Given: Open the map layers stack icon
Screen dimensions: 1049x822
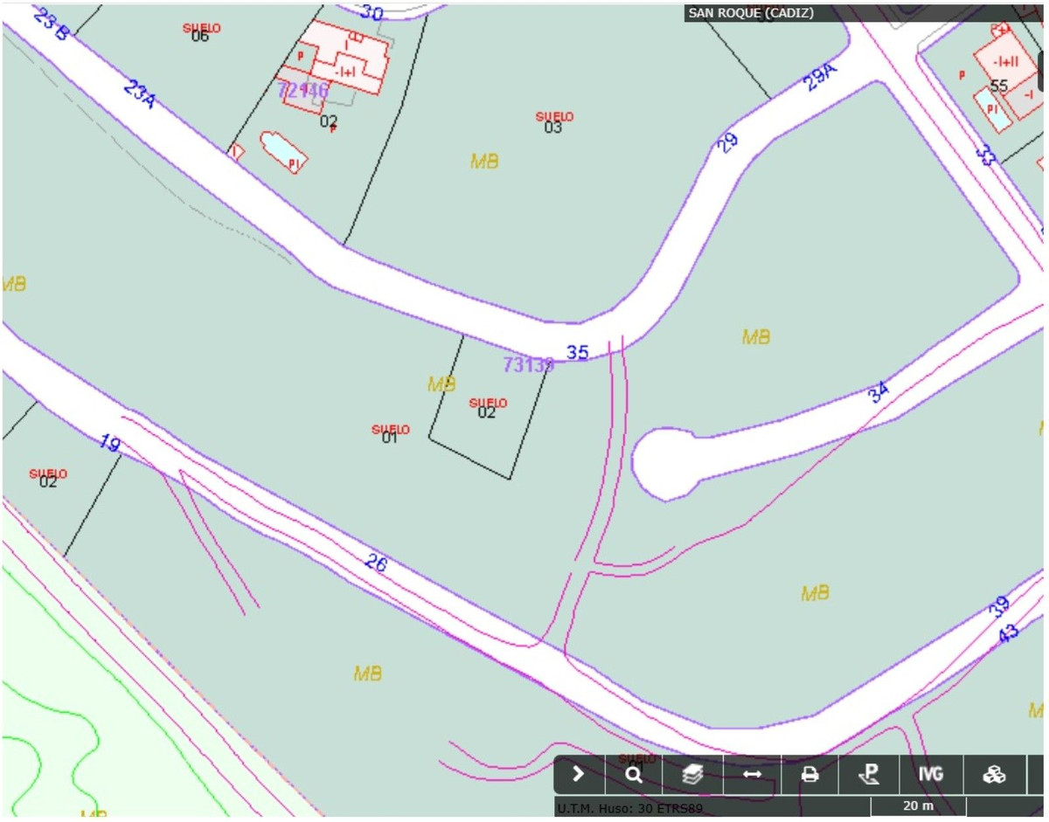Looking at the screenshot, I should pyautogui.click(x=693, y=774).
